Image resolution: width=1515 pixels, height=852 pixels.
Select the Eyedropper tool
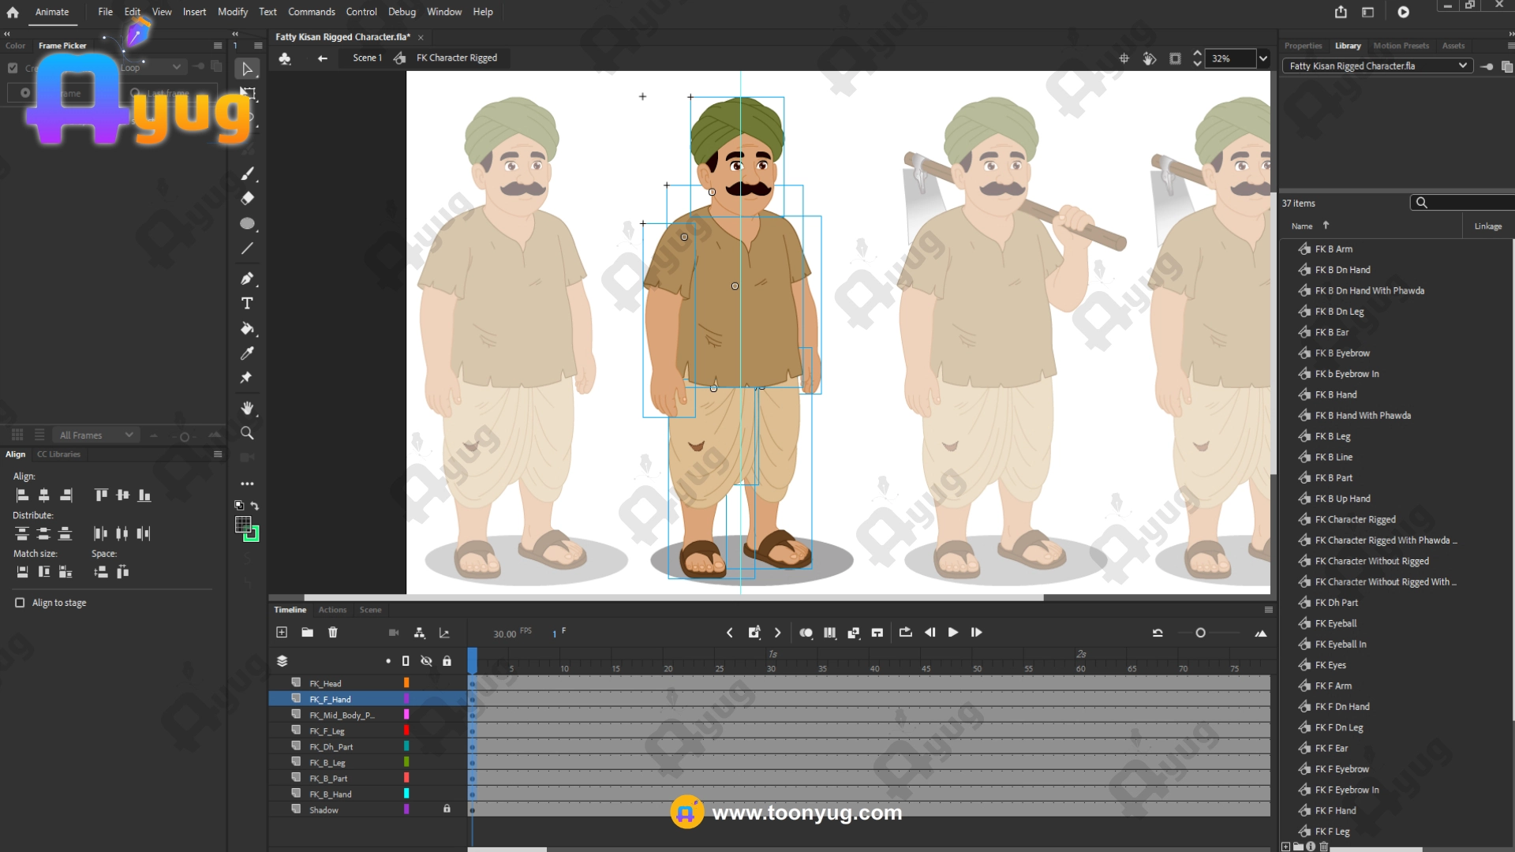pyautogui.click(x=247, y=353)
